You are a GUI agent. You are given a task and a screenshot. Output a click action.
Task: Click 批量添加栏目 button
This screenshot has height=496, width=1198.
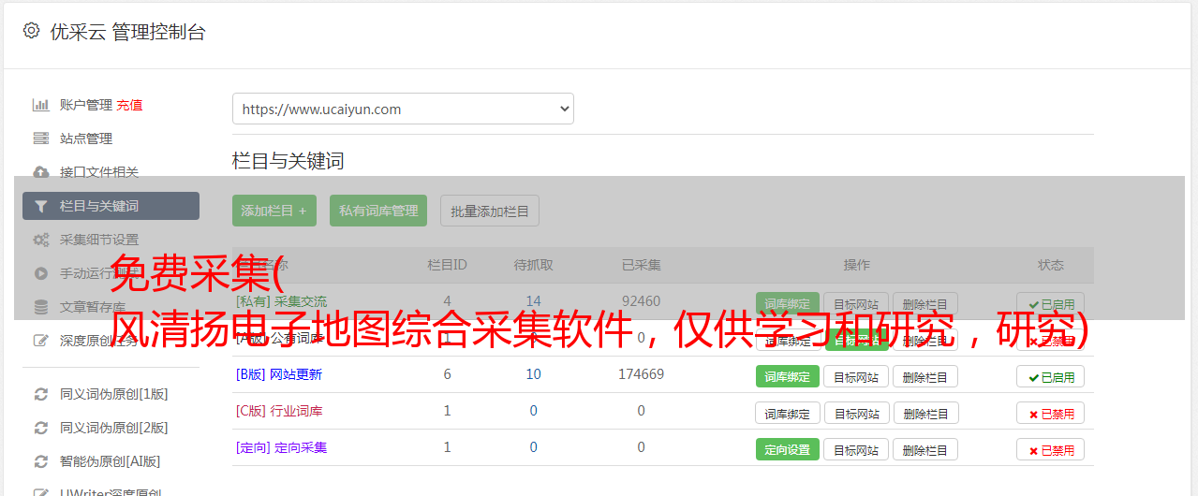click(490, 211)
